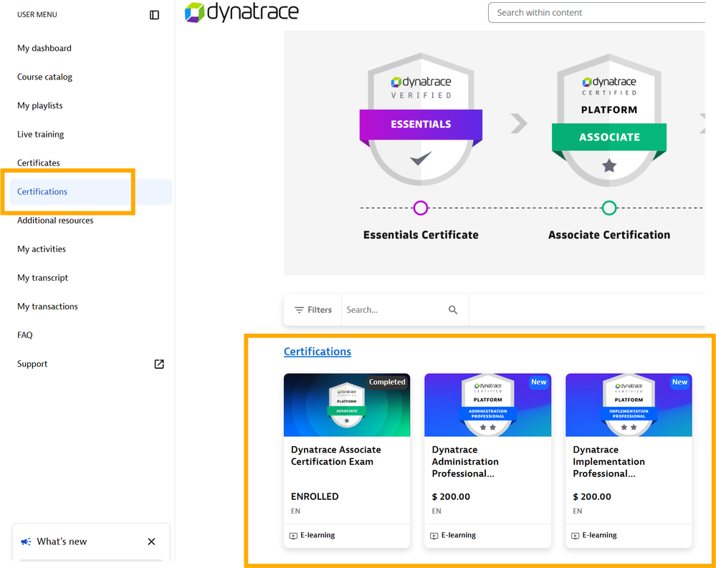716x568 pixels.
Task: Click E-learning icon on Administration Professional card
Action: pos(434,536)
